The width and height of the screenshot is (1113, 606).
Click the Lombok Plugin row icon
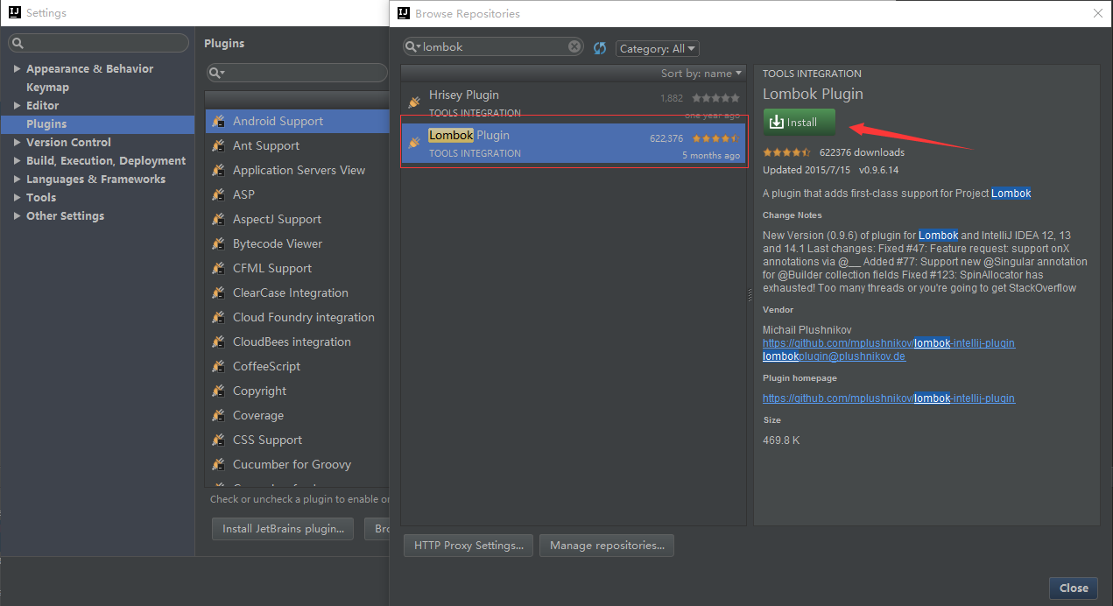tap(415, 142)
